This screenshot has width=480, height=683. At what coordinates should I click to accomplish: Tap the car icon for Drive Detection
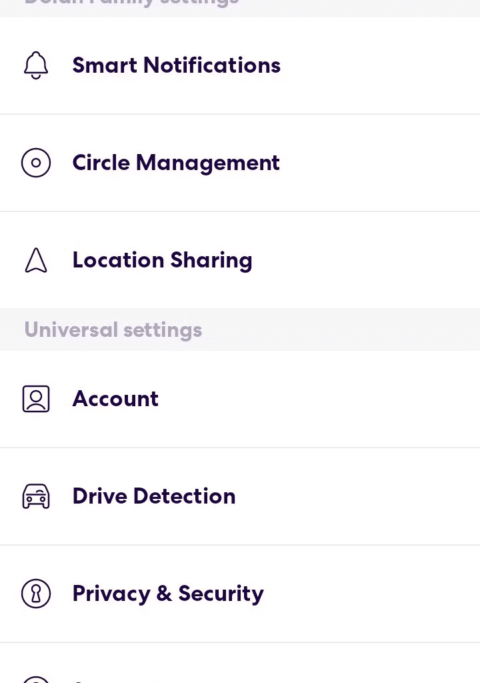tap(36, 496)
